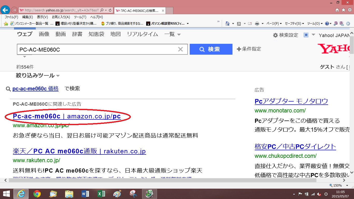The image size is (354, 199).
Task: Open ファイル(F) menu
Action: 11,17
